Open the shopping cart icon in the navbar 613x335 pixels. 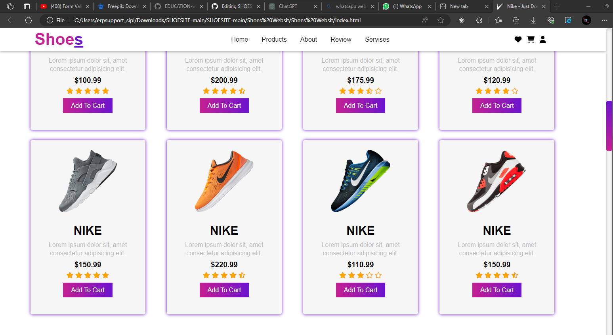531,39
